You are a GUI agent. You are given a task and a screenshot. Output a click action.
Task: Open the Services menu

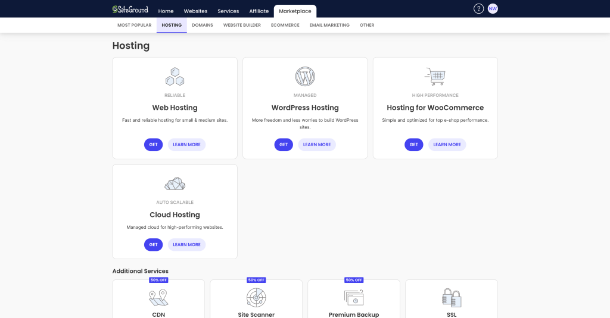228,11
